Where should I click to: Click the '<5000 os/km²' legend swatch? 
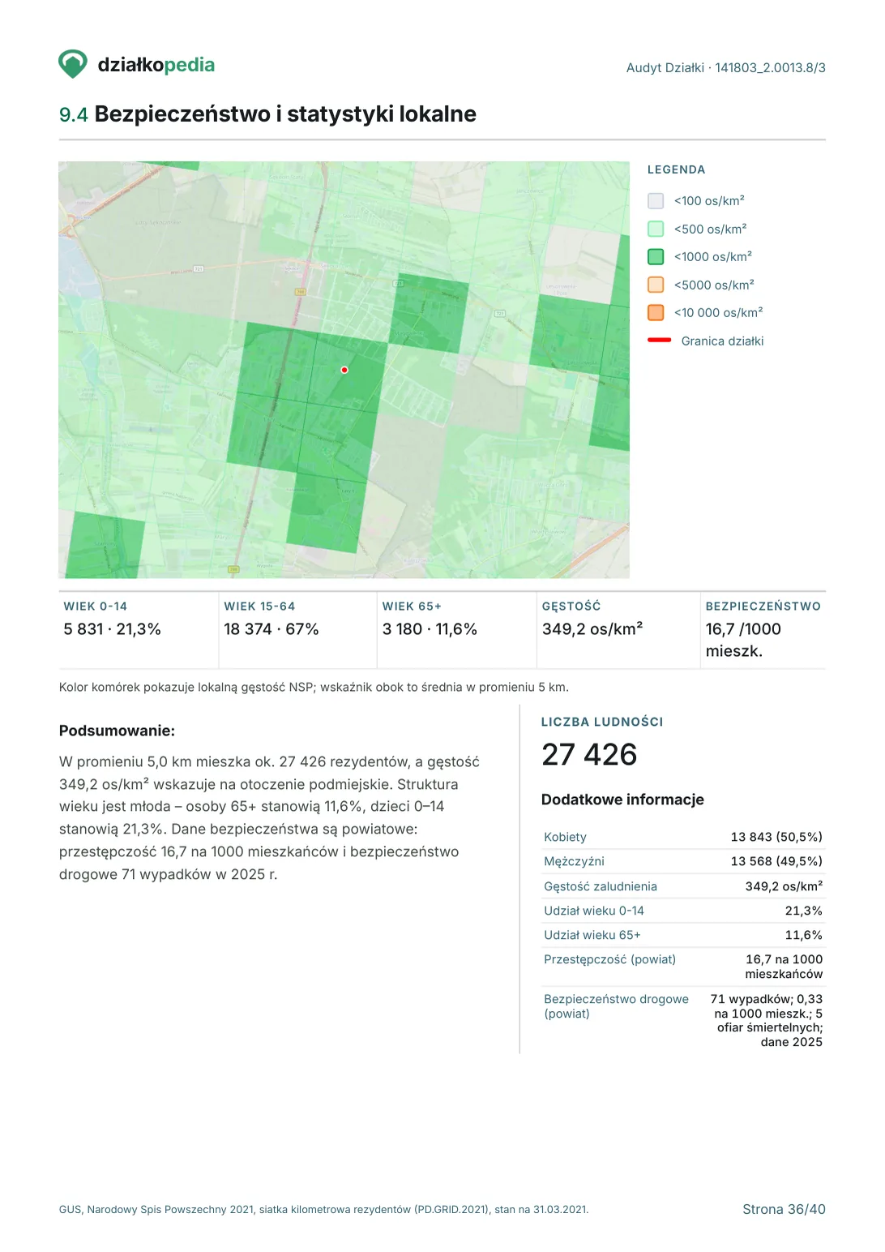coord(656,285)
